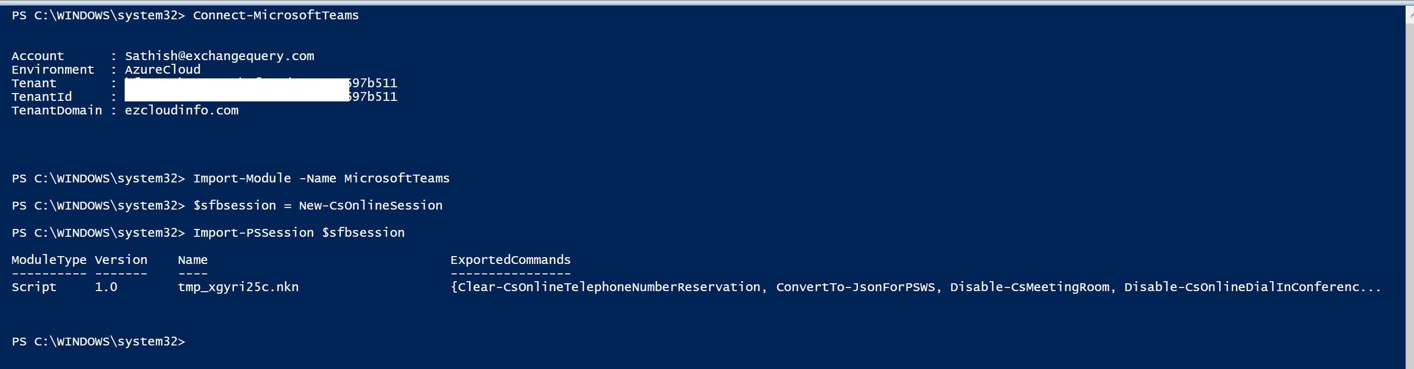Click the Import-PSSession $sfbsession command
The width and height of the screenshot is (1414, 369).
[299, 233]
